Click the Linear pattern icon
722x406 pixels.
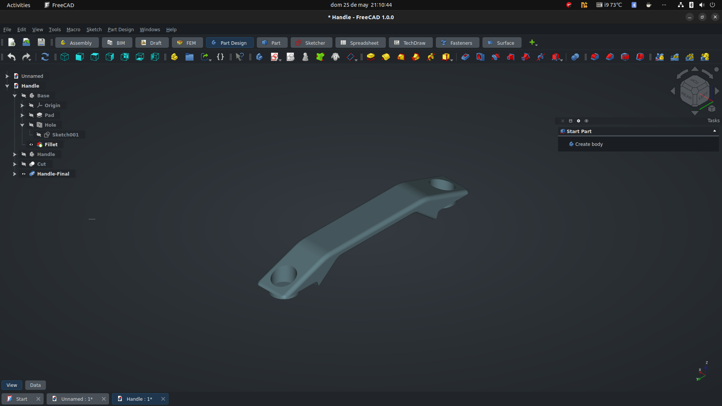[x=675, y=57]
